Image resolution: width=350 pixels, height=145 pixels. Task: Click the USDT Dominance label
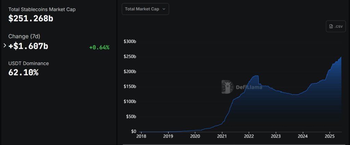pos(28,63)
